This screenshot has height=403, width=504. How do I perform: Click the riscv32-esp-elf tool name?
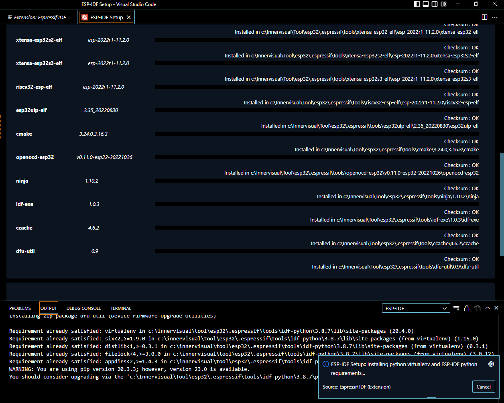[x=34, y=87]
